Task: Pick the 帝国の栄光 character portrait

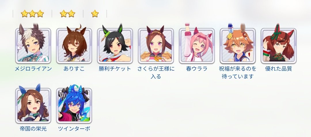Action: pos(33,106)
